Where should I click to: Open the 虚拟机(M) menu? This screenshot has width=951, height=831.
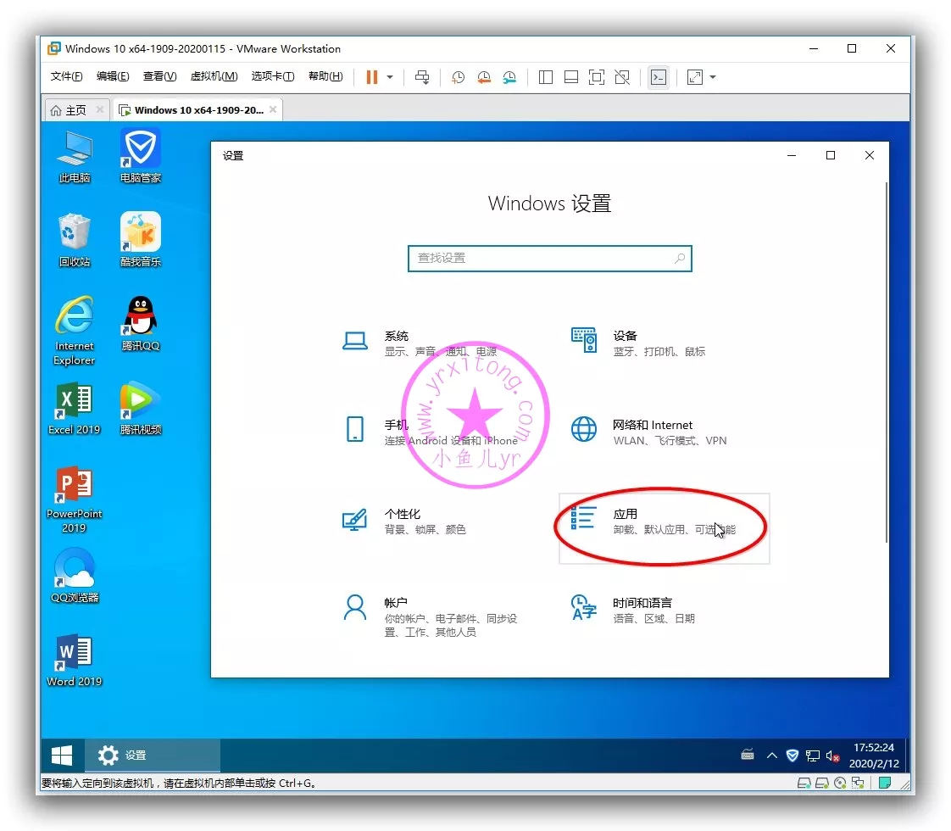coord(214,76)
